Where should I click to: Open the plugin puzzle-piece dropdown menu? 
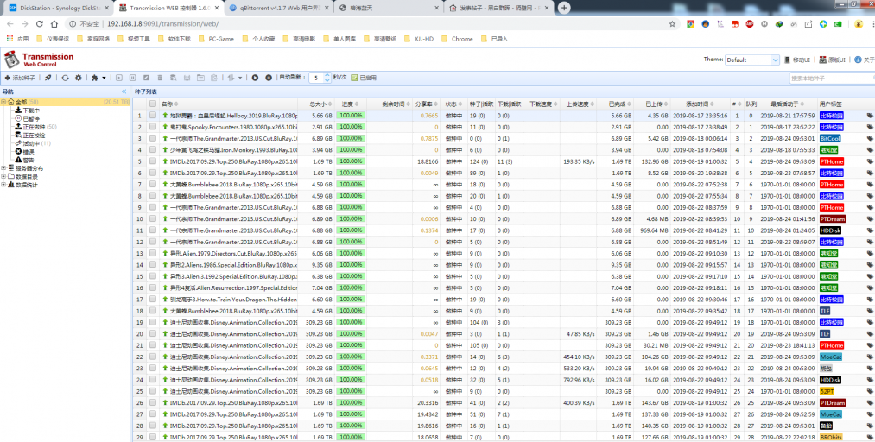98,78
